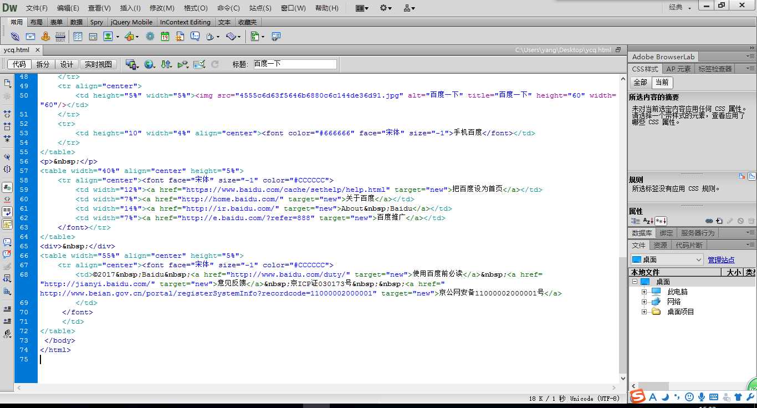Switch CSS panel to All mode

[x=640, y=82]
